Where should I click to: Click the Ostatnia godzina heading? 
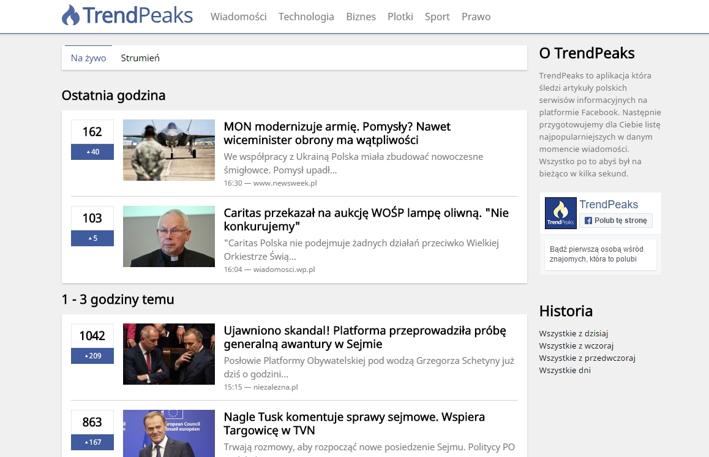[113, 96]
